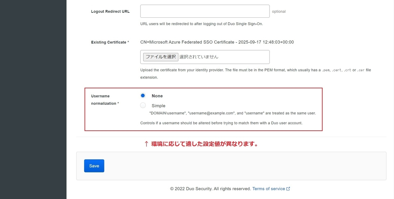Open the Terms of service link
The height and width of the screenshot is (199, 394).
click(269, 189)
